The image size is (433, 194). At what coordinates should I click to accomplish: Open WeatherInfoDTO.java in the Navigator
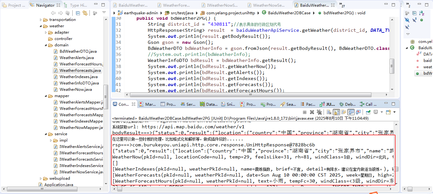[79, 83]
